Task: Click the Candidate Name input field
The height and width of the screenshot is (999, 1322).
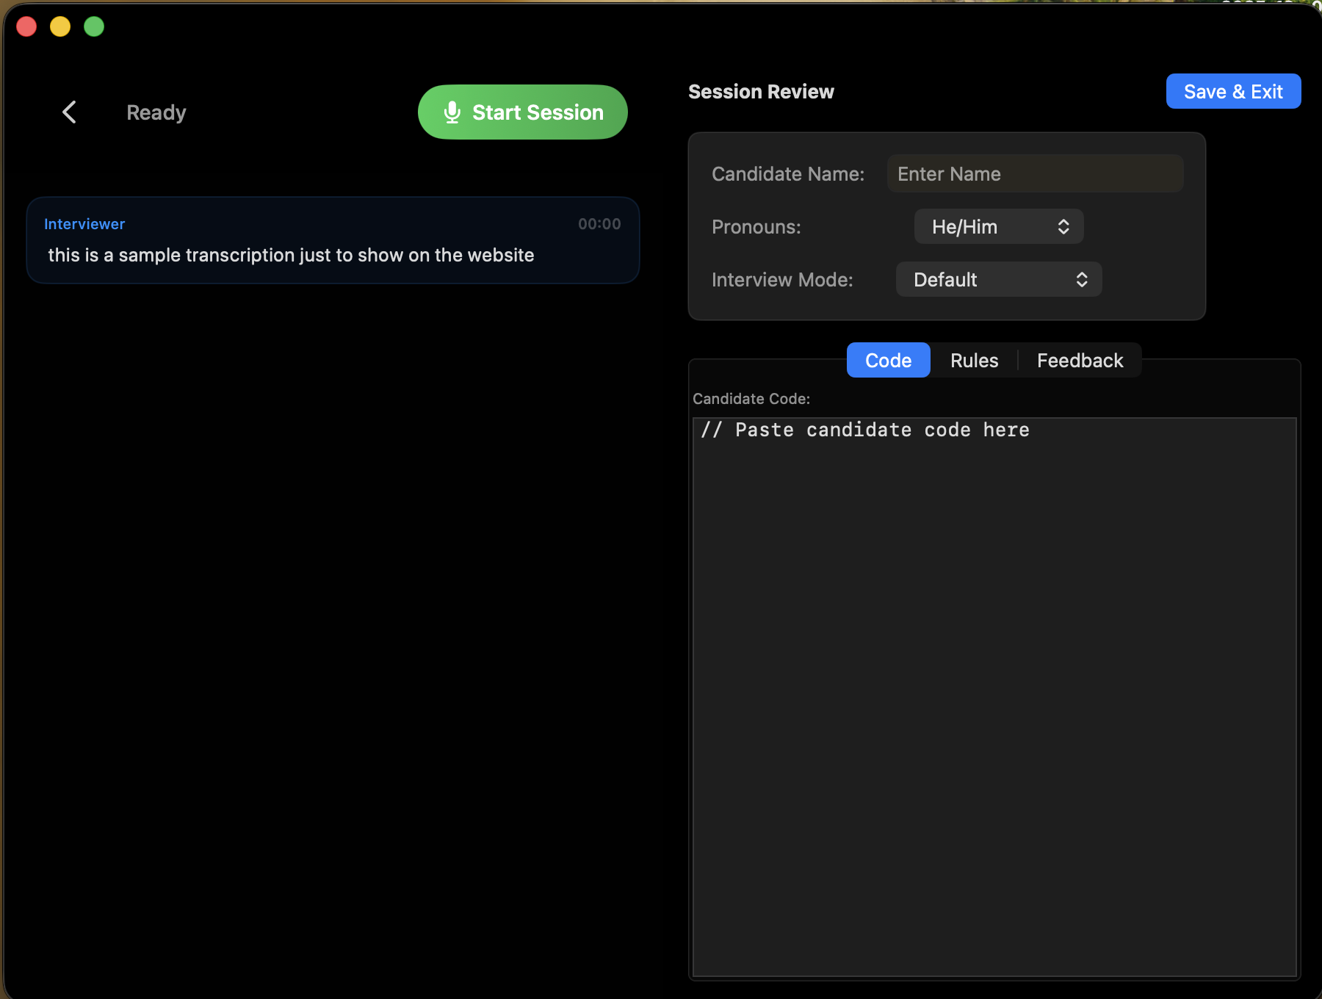Action: pos(1035,173)
